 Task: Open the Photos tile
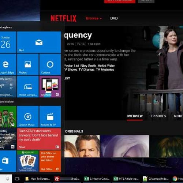tap(28, 64)
